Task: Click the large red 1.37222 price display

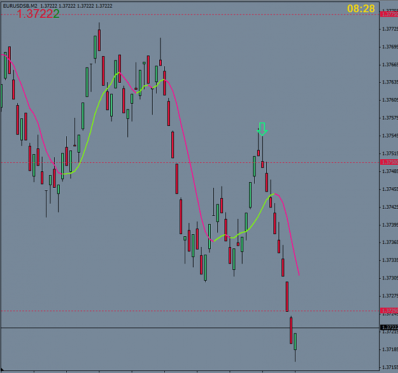Action: [38, 14]
